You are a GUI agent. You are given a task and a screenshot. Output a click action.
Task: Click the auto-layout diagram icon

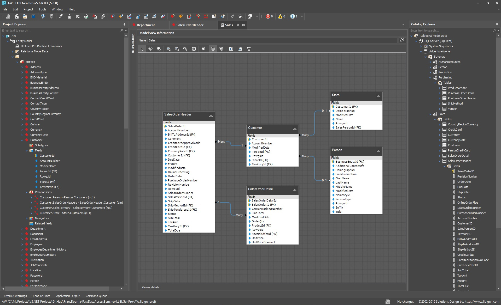coord(221,49)
